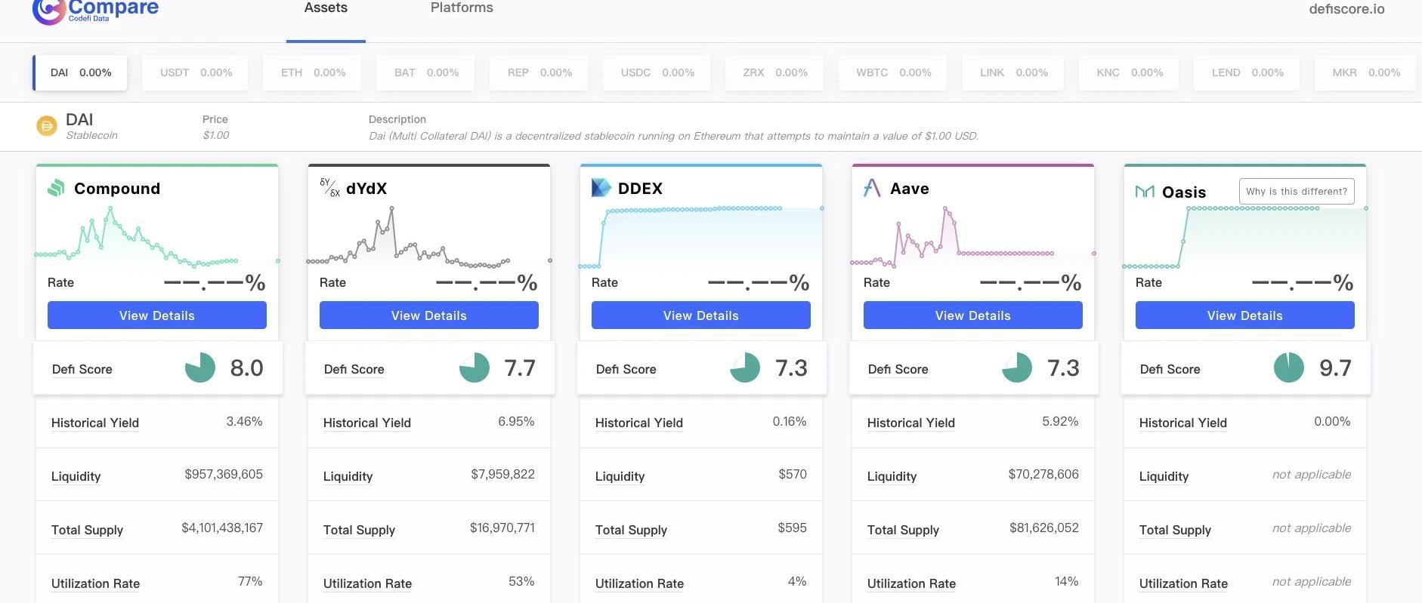This screenshot has width=1422, height=603.
Task: Click the Compare Codefi Data logo
Action: tap(95, 11)
